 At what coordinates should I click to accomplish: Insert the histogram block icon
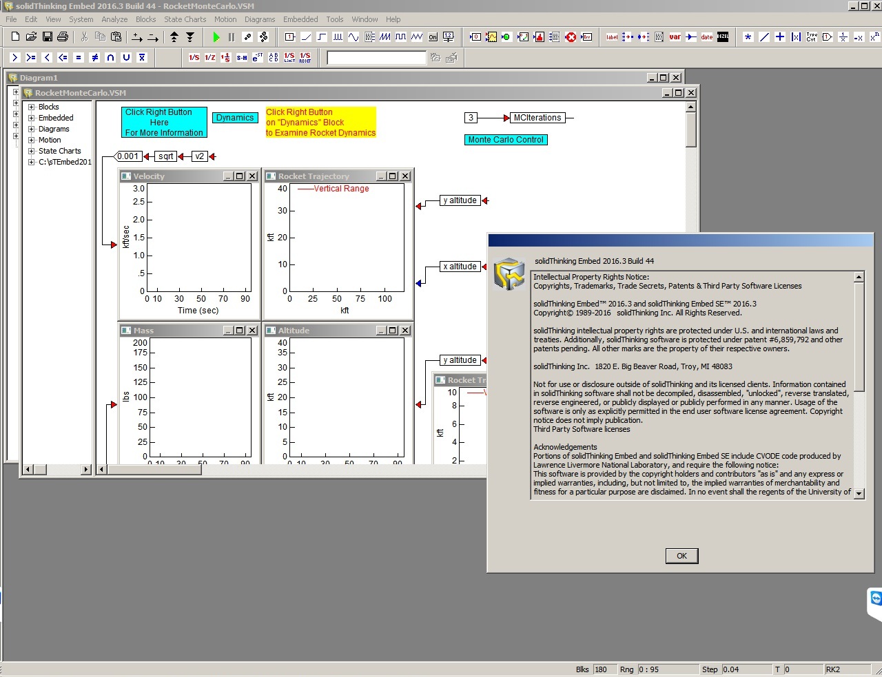(539, 37)
